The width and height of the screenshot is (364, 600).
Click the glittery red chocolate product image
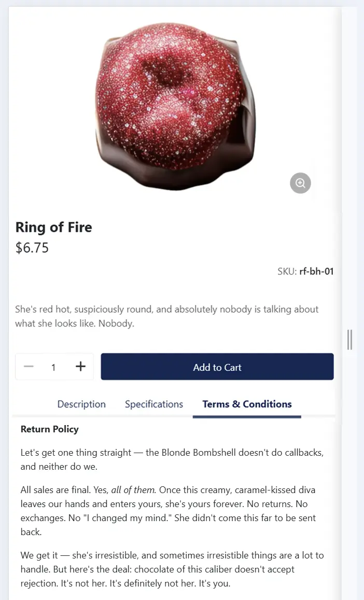point(175,106)
